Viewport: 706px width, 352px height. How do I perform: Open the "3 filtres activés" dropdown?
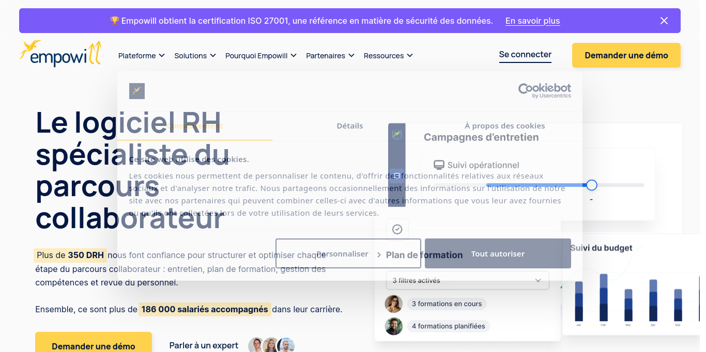pos(467,280)
